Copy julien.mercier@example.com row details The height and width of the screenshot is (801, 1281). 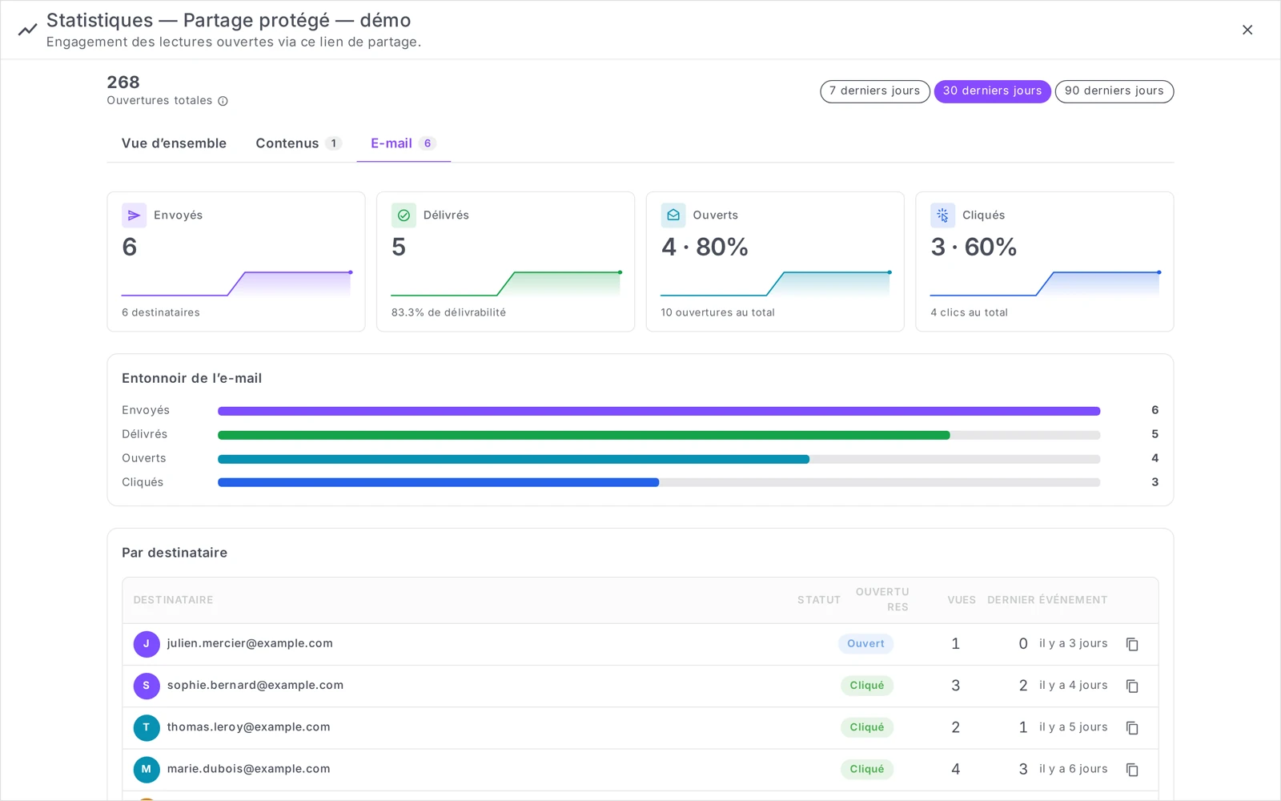tap(1132, 644)
